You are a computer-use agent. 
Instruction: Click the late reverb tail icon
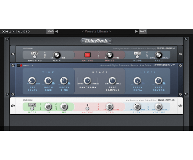point(164,83)
